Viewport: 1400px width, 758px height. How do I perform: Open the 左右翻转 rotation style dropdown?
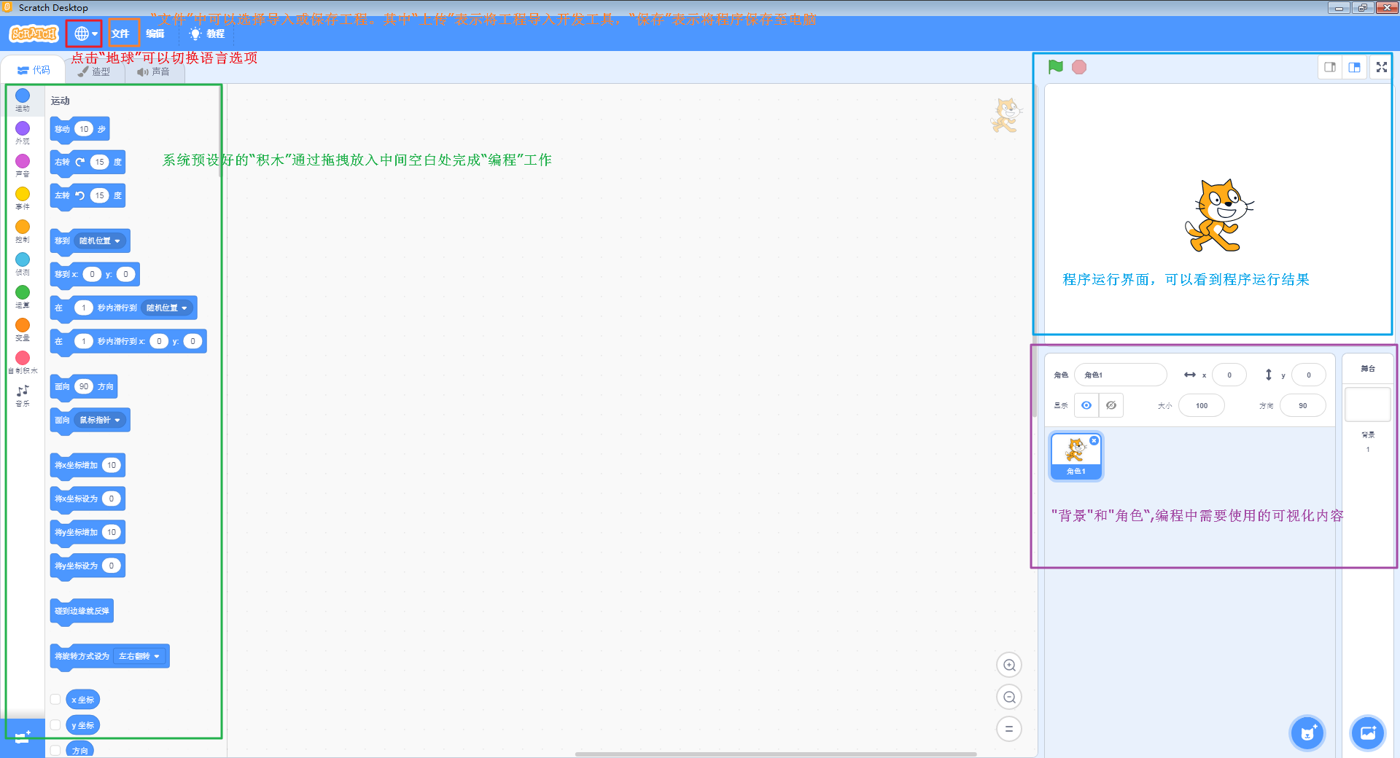coord(139,656)
